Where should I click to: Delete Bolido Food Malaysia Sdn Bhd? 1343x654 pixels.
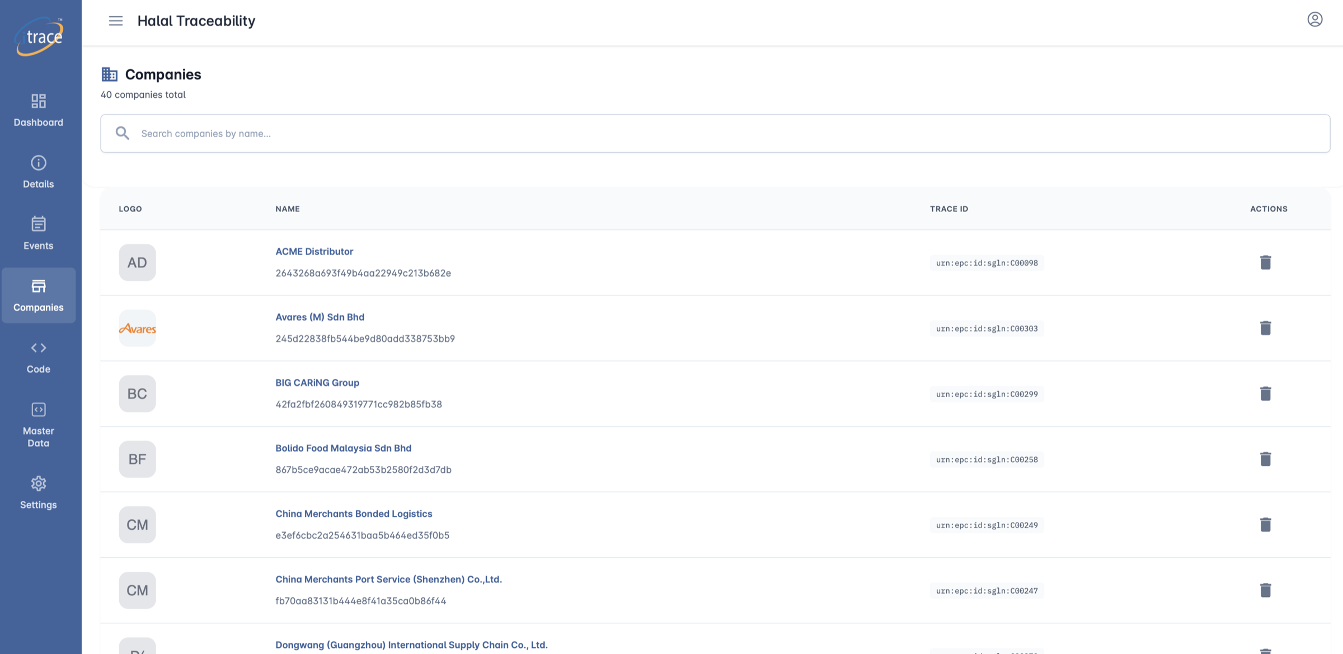1266,459
